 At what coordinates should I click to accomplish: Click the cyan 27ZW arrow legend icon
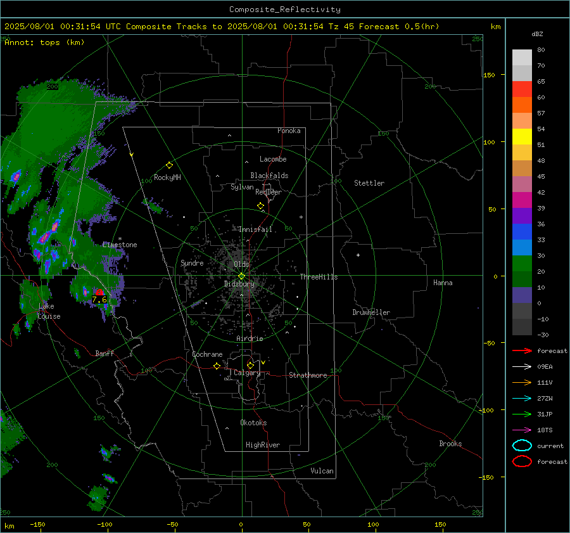click(522, 399)
